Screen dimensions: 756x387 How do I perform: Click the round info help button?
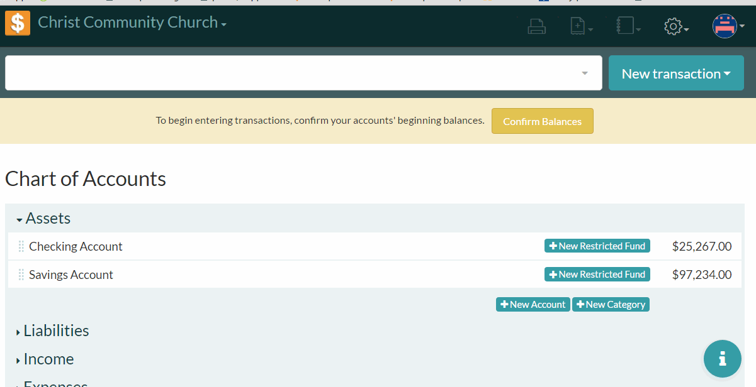722,359
